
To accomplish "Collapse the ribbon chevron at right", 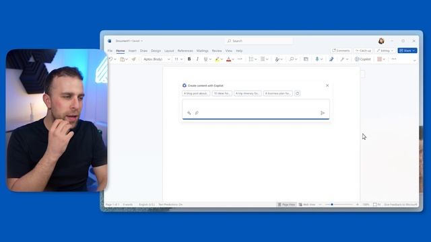I will coord(415,60).
